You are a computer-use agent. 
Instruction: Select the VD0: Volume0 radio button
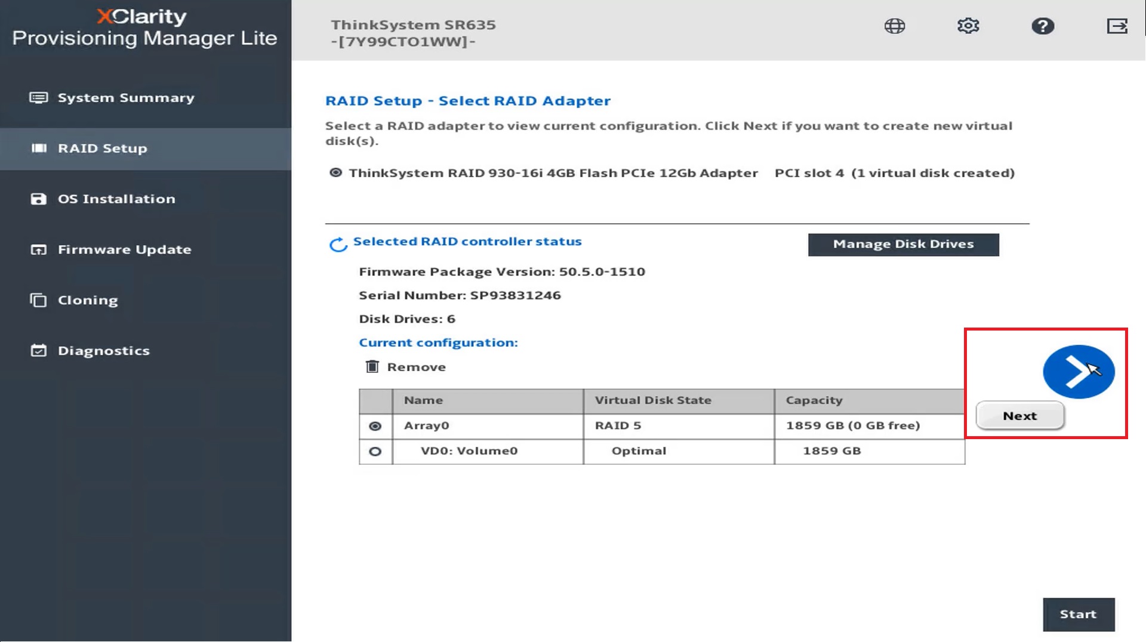tap(375, 452)
